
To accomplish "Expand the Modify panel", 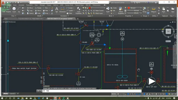I will [40, 16].
